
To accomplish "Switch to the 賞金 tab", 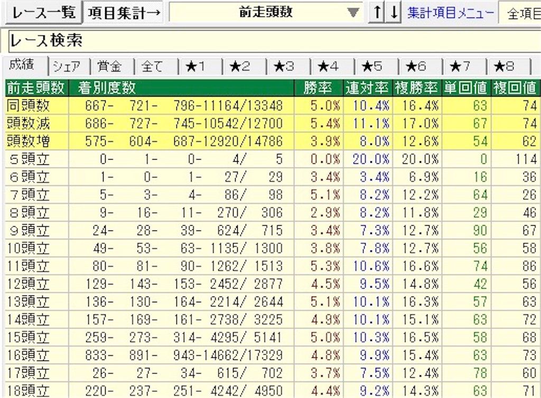I will pyautogui.click(x=111, y=66).
